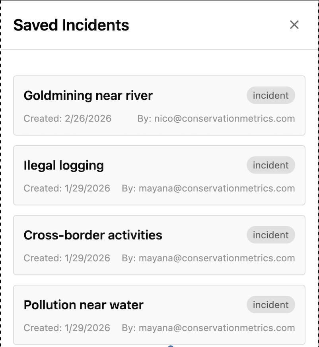
Task: Click the Goldmining near river title
Action: click(x=88, y=96)
